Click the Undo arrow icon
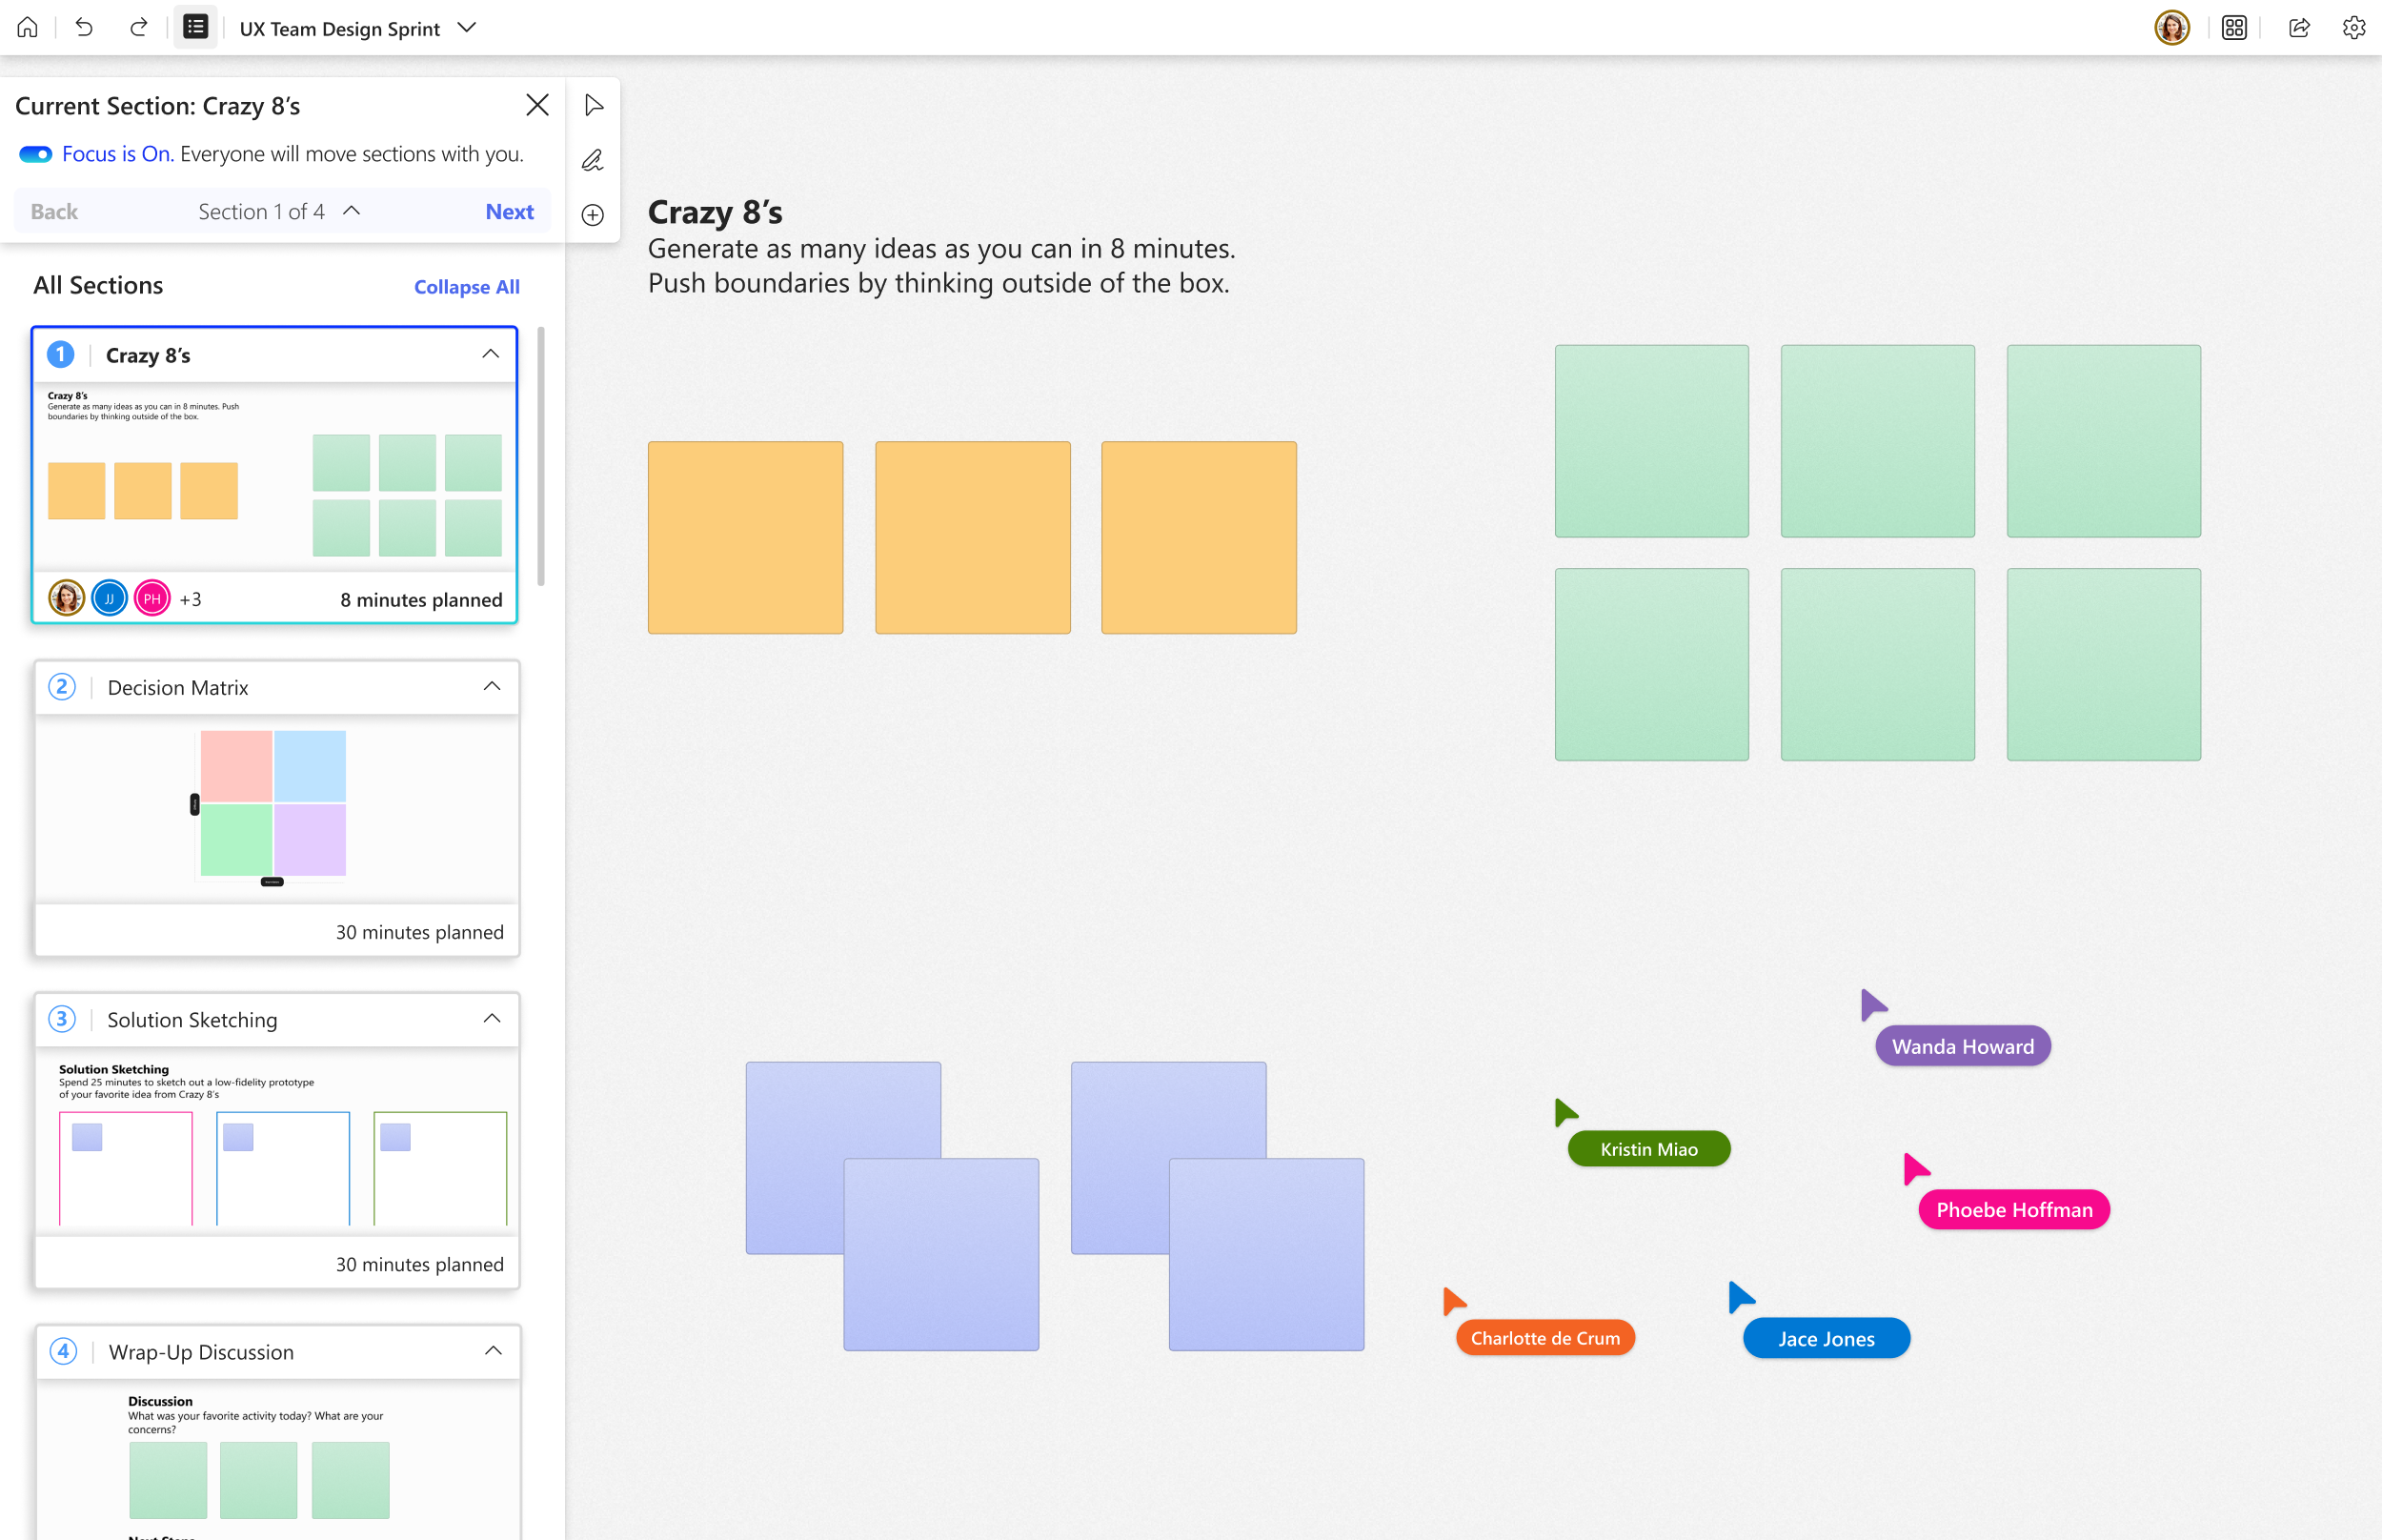 tap(84, 28)
